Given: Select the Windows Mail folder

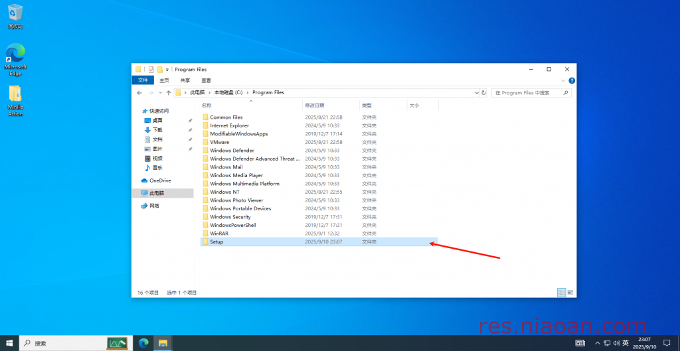Looking at the screenshot, I should [x=319, y=167].
